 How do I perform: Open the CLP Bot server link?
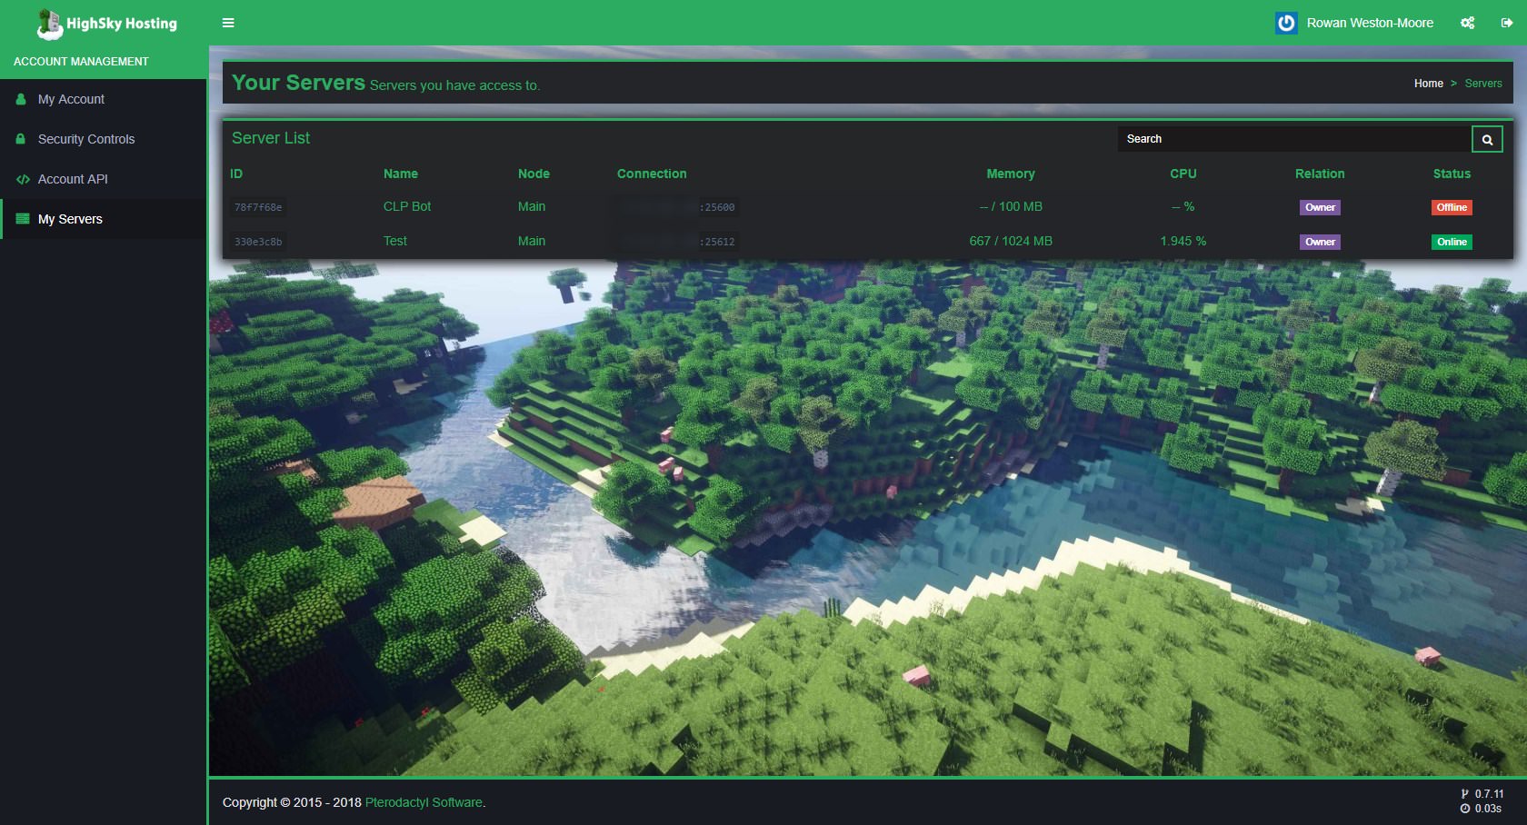[407, 206]
